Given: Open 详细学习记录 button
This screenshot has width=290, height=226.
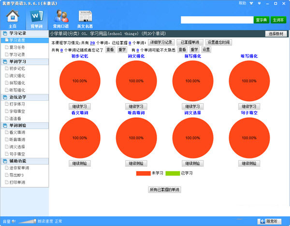Looking at the screenshot, I should click(x=161, y=42).
